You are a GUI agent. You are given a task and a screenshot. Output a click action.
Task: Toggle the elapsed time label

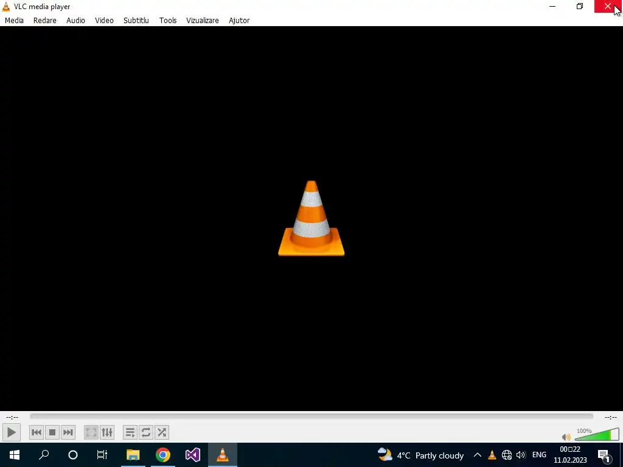click(x=12, y=417)
